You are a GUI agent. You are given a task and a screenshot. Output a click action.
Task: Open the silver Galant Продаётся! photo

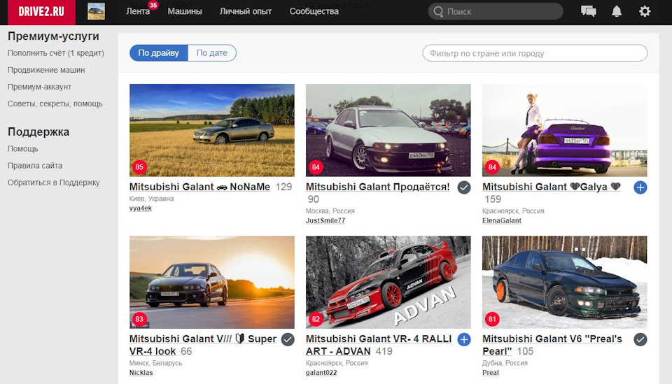click(x=388, y=130)
